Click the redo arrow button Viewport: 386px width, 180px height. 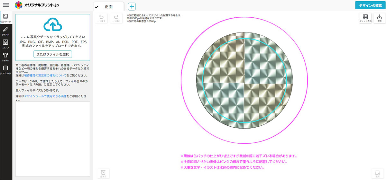click(116, 18)
